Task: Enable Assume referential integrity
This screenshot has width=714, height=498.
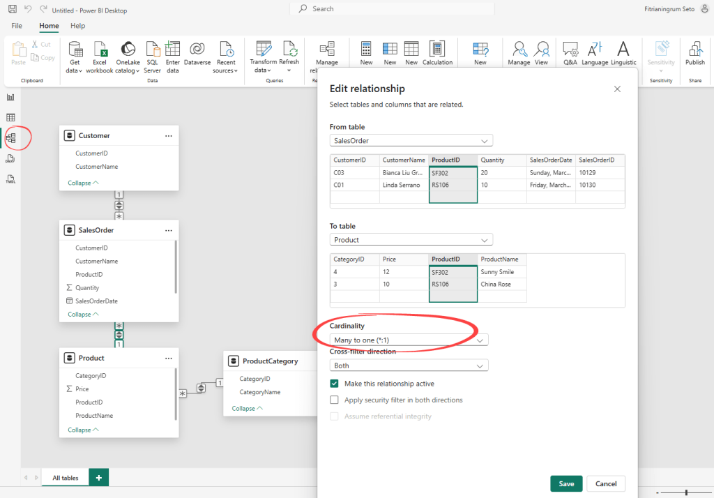Action: click(x=334, y=415)
